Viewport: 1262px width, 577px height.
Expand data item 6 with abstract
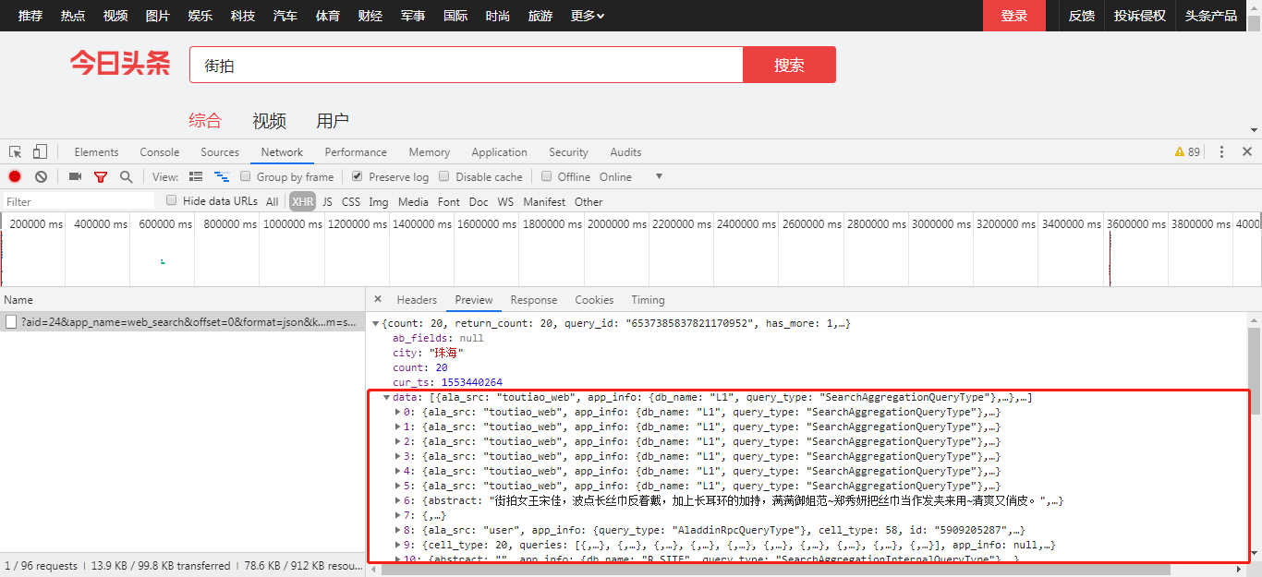click(398, 500)
